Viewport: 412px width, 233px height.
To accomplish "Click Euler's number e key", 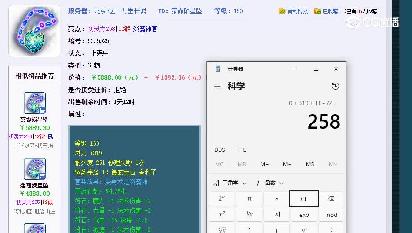I will 276,199.
